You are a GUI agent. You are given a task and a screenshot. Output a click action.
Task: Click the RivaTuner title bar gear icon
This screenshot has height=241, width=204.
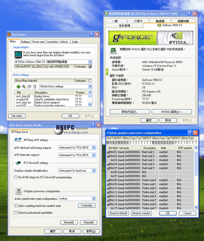coord(9,34)
